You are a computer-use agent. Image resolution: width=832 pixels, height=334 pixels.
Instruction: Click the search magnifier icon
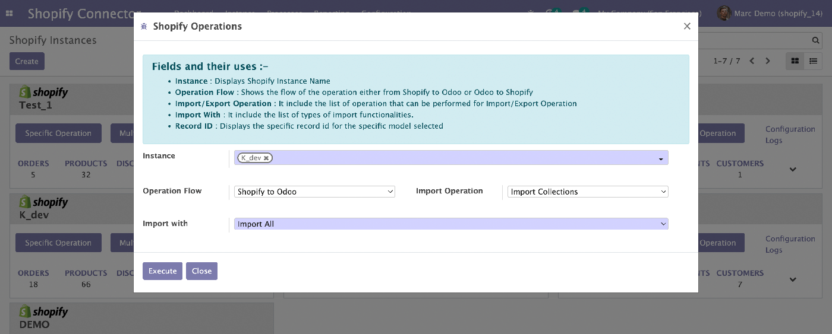click(x=816, y=40)
